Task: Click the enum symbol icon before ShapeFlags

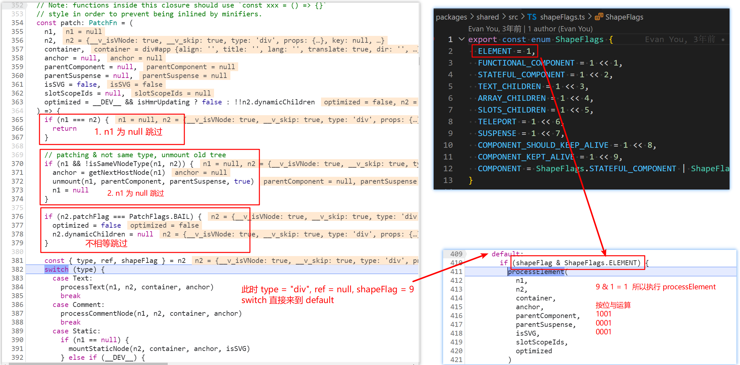Action: click(x=599, y=17)
